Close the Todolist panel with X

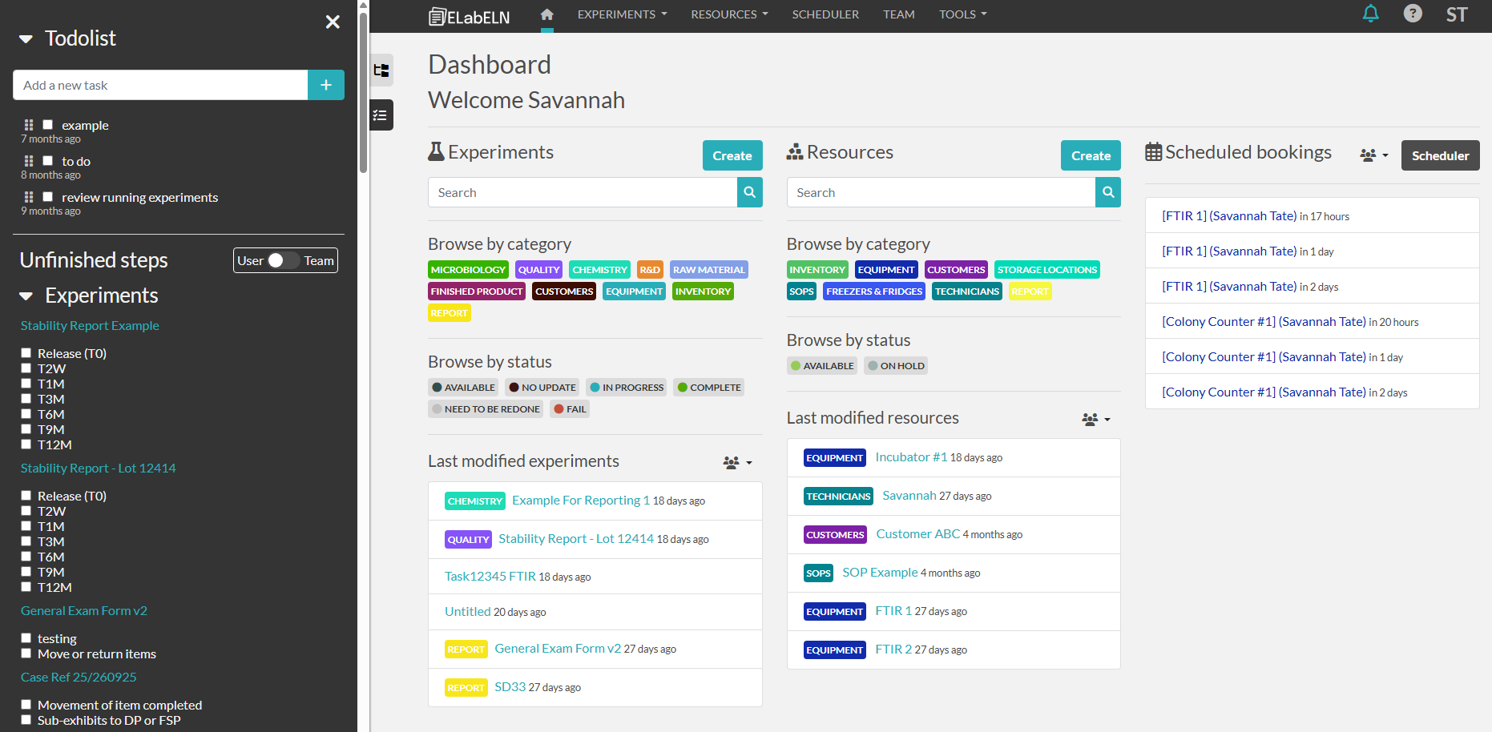click(333, 22)
